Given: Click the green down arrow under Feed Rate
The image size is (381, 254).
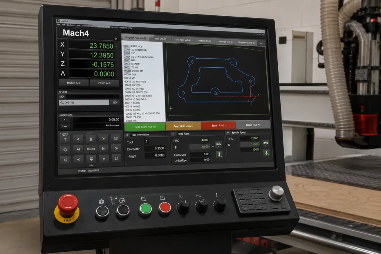Looking at the screenshot, I should [219, 155].
